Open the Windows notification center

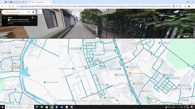tap(192, 107)
